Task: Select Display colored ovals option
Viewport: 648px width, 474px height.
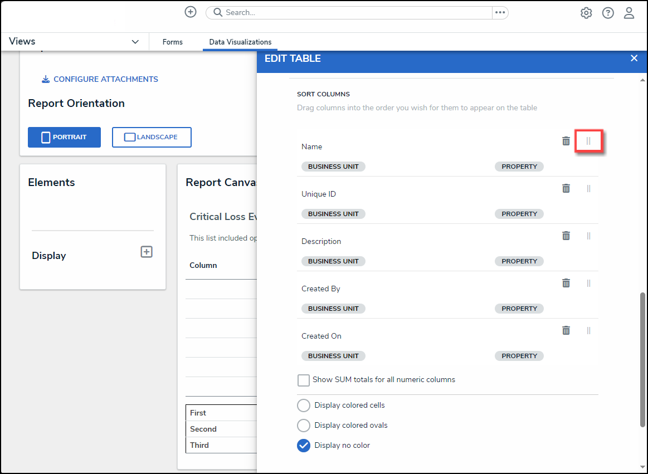Action: [304, 426]
